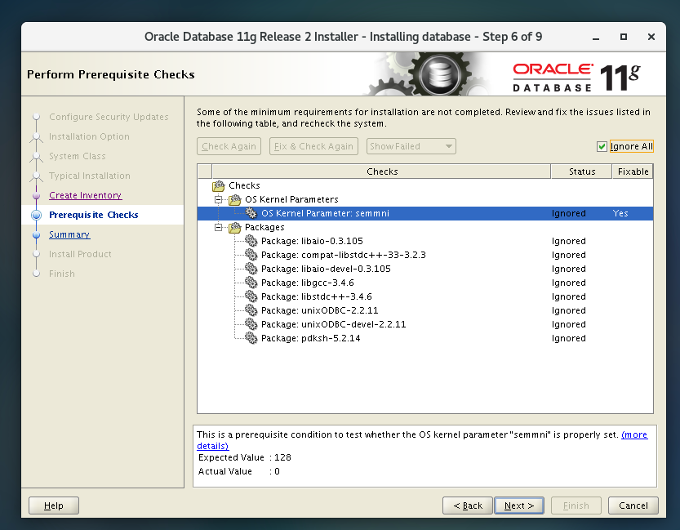The width and height of the screenshot is (680, 530).
Task: Select Package: unixODBC-2.2.11 row
Action: (425, 310)
